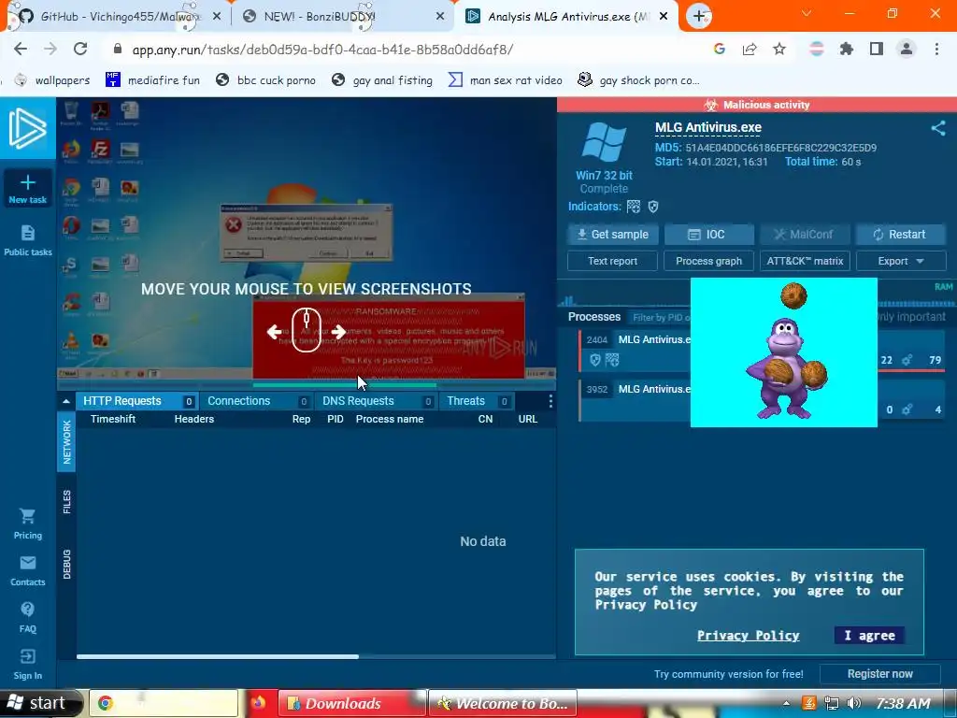Click Sign In in the sidebar
Screen dimensions: 957x718
(27, 665)
